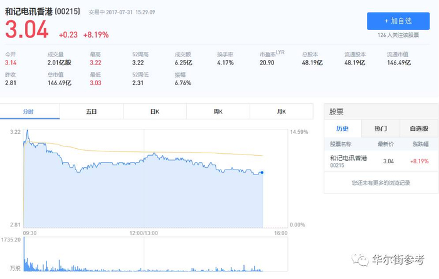Click the 市盈率 LYR label
Image resolution: width=439 pixels, height=279 pixels.
272,54
